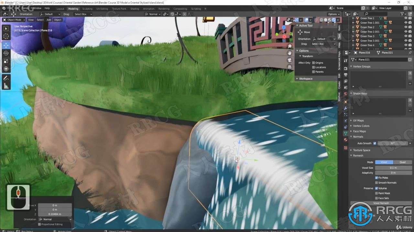Screen dimensions: 414x232
Task: Enable Affect Only Parents checkbox
Action: pos(313,72)
